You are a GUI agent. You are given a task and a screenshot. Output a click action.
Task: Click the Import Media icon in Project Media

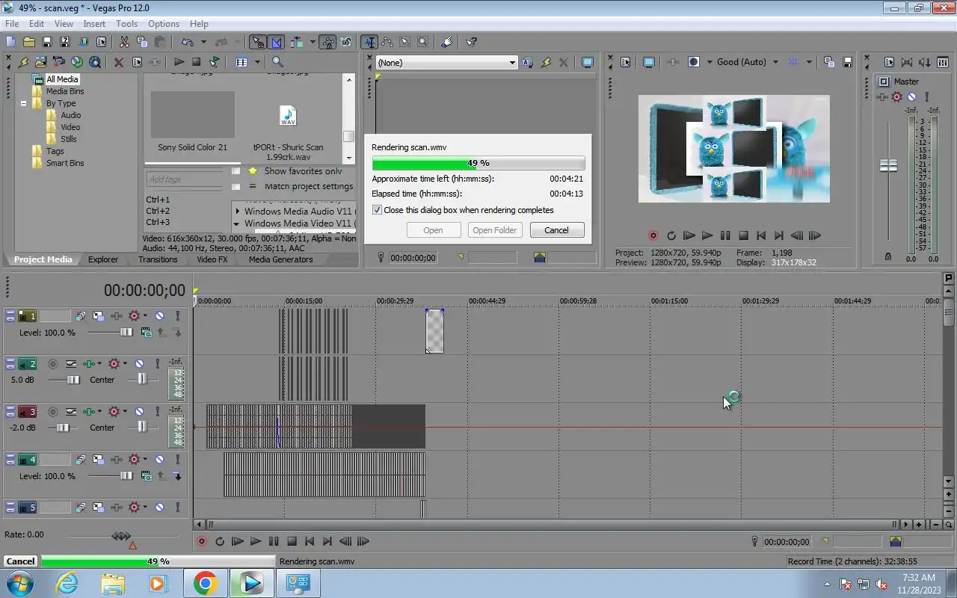pos(40,62)
